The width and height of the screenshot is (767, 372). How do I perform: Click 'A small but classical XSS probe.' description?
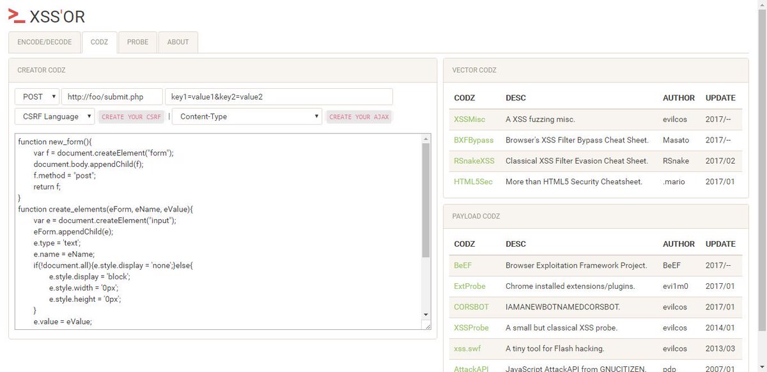point(561,328)
